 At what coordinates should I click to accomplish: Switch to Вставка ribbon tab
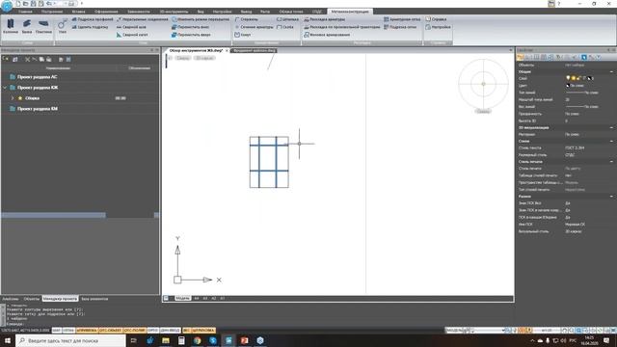[79, 12]
